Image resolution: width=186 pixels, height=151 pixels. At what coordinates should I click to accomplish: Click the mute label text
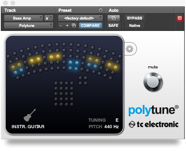click(x=153, y=67)
